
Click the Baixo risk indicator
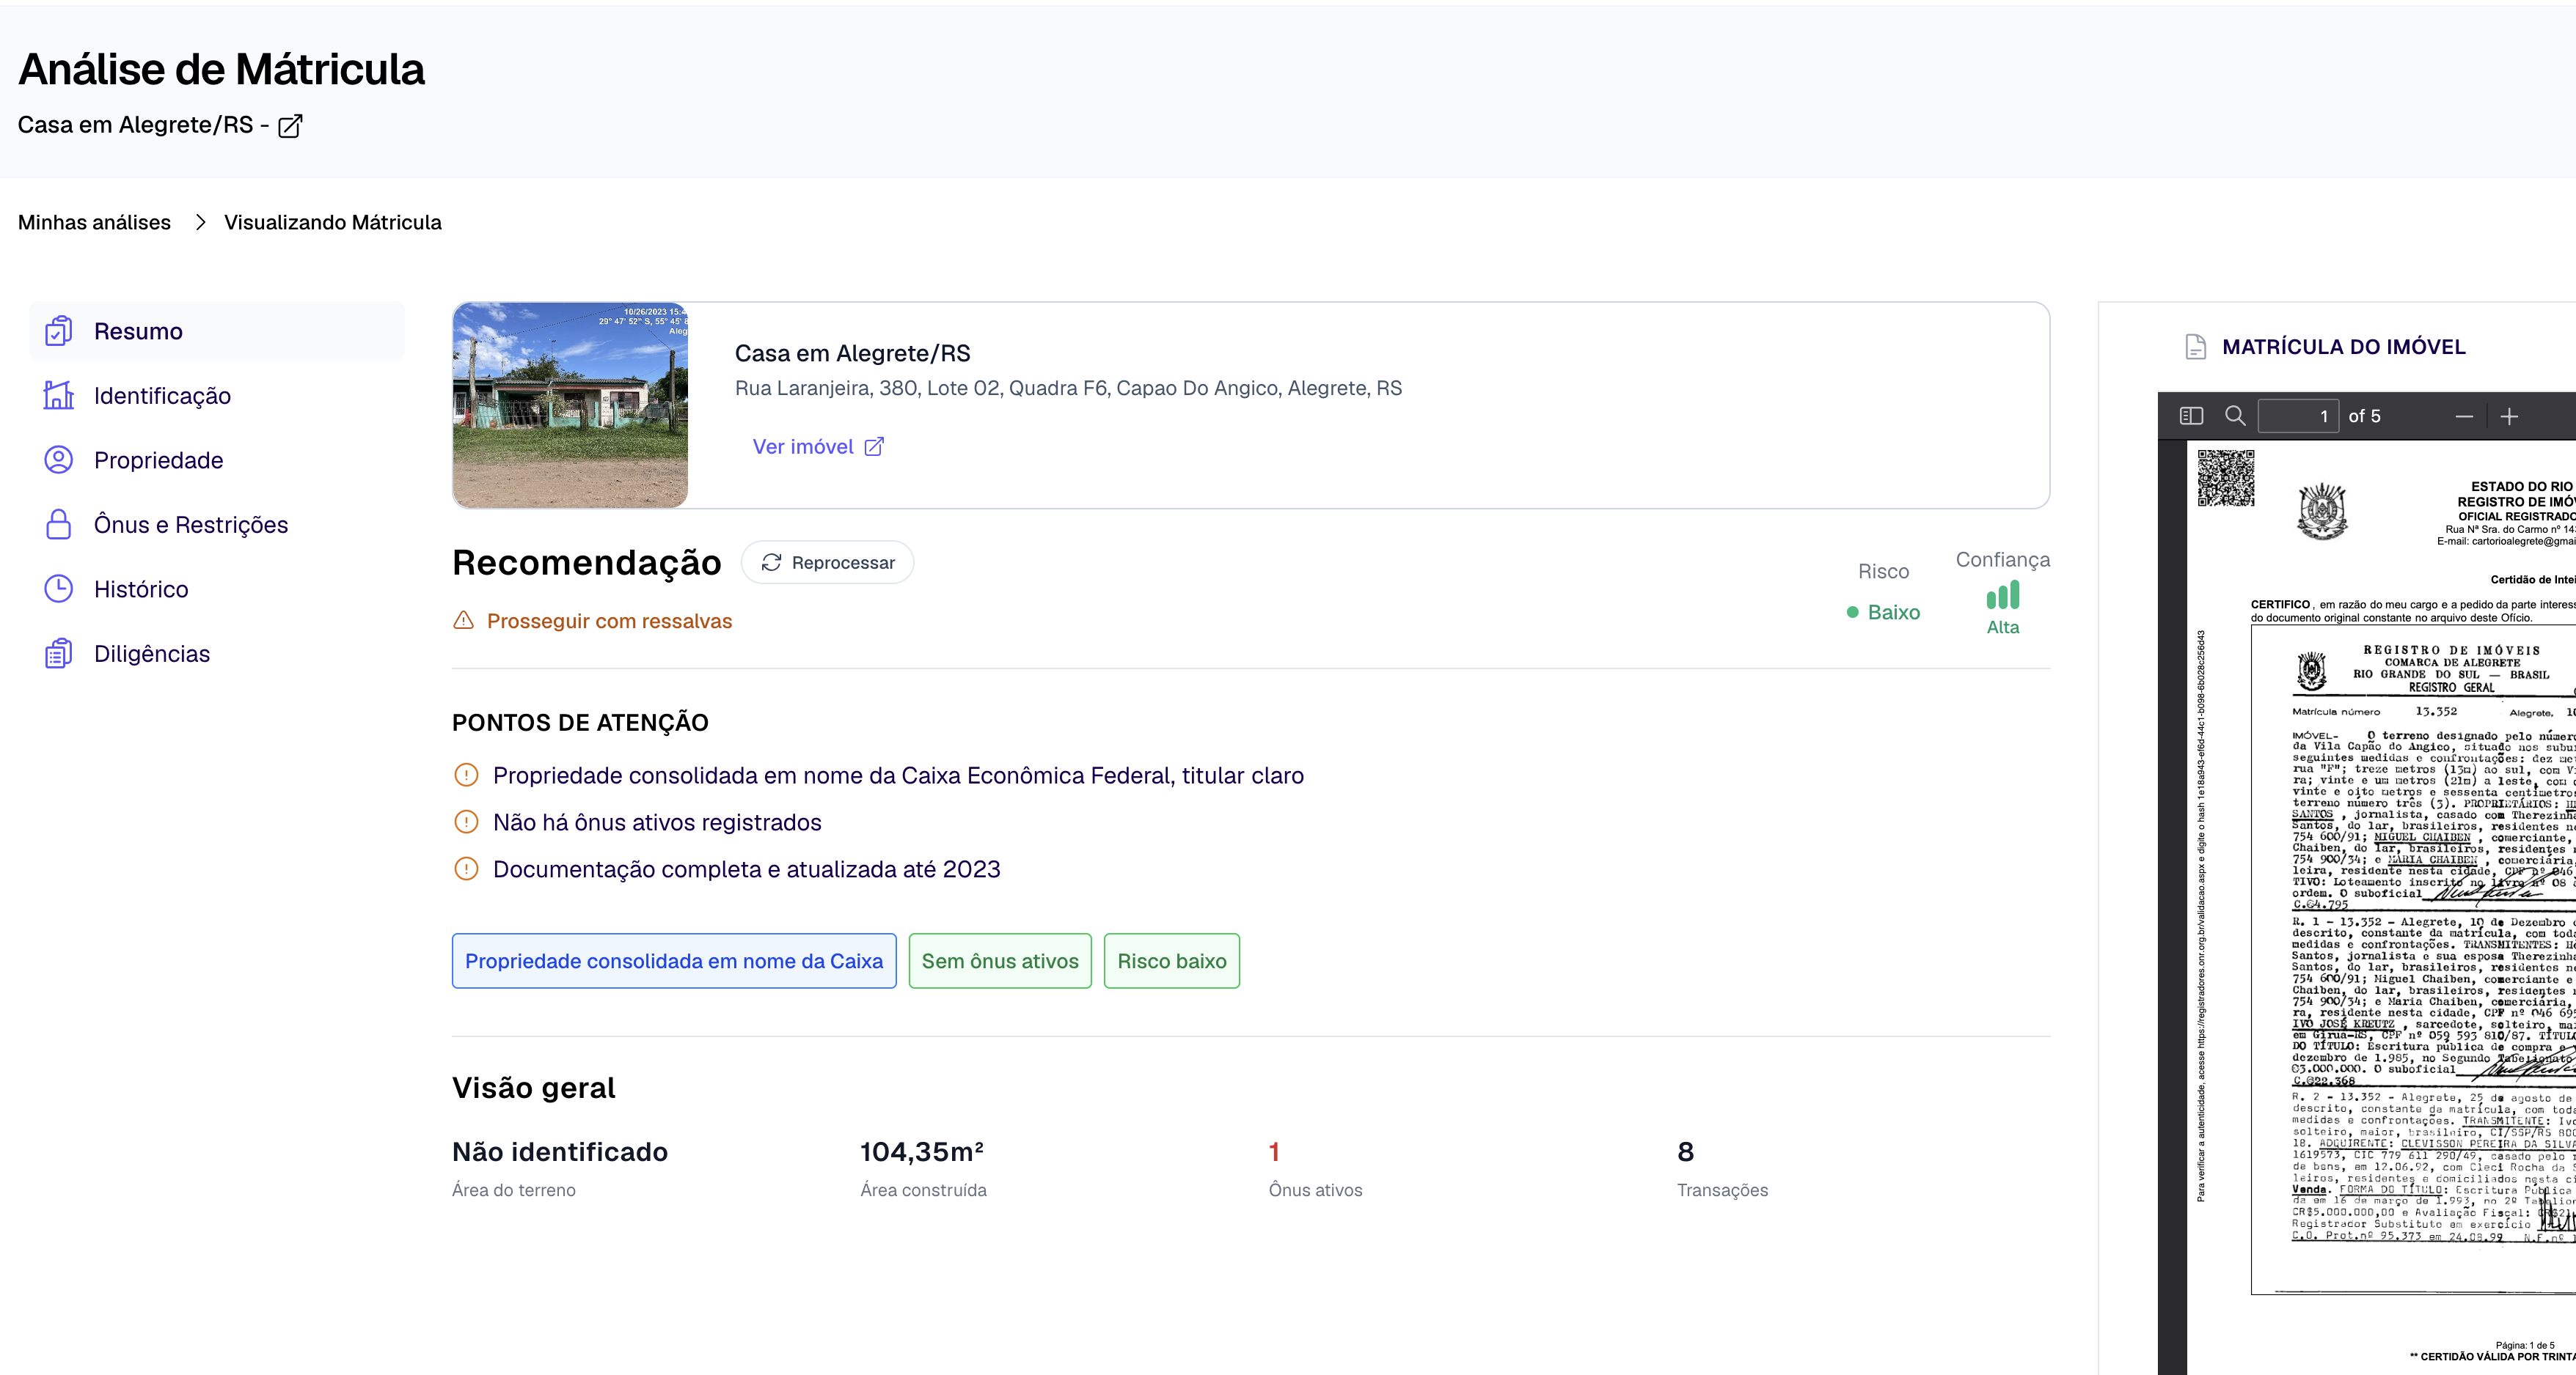point(1883,611)
